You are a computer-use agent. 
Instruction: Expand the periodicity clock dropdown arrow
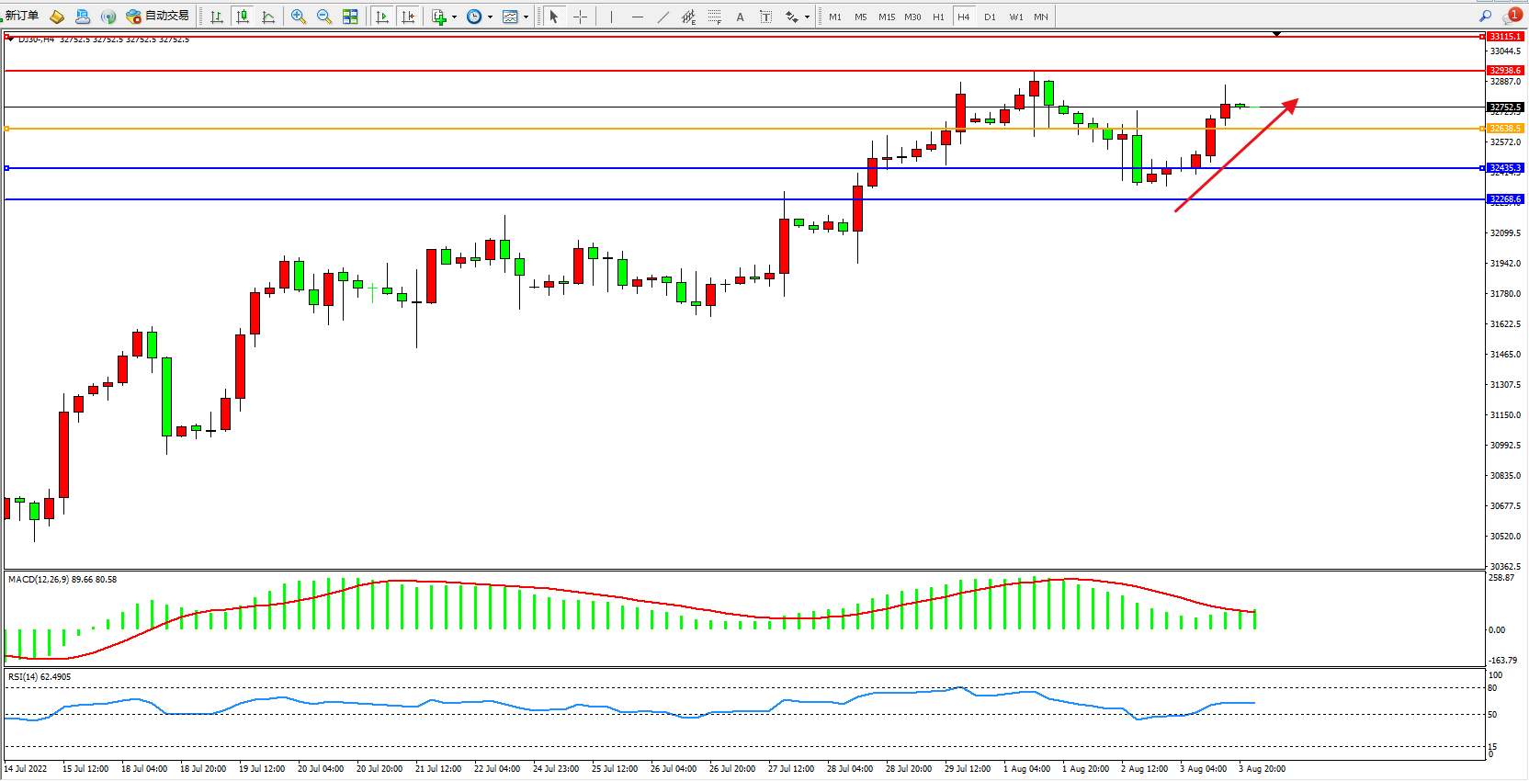tap(490, 17)
